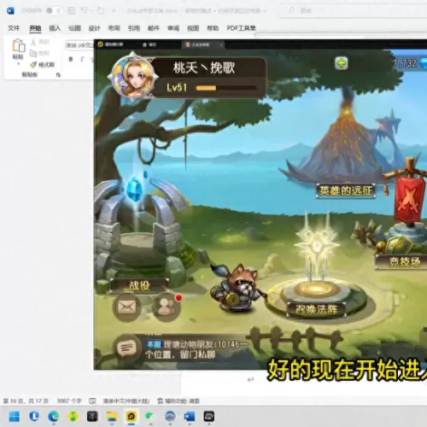Open the 宋体 font name box

pos(79,45)
